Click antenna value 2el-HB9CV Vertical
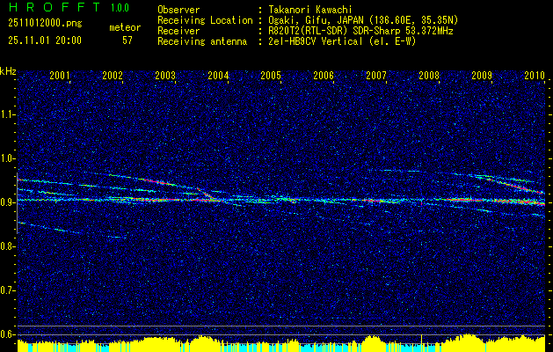 click(316, 41)
